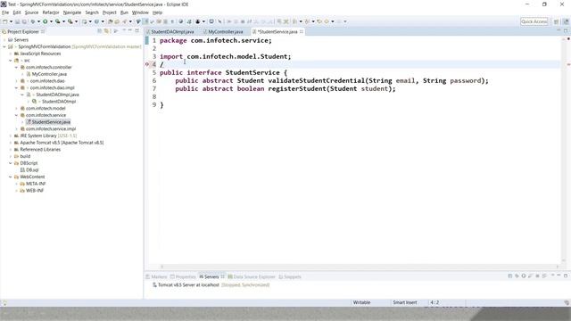Maximize the editor area
Image resolution: width=571 pixels, height=321 pixels.
tap(566, 30)
